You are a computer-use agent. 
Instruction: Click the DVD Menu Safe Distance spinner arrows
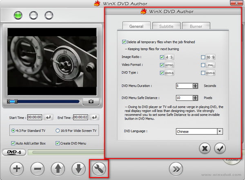pos(195,98)
